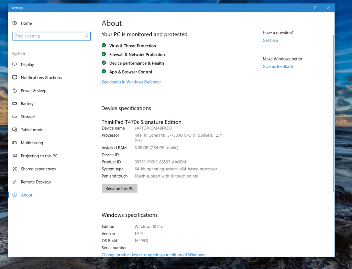352x269 pixels.
Task: Click the OS Build value 16299.0
Action: tap(141, 241)
